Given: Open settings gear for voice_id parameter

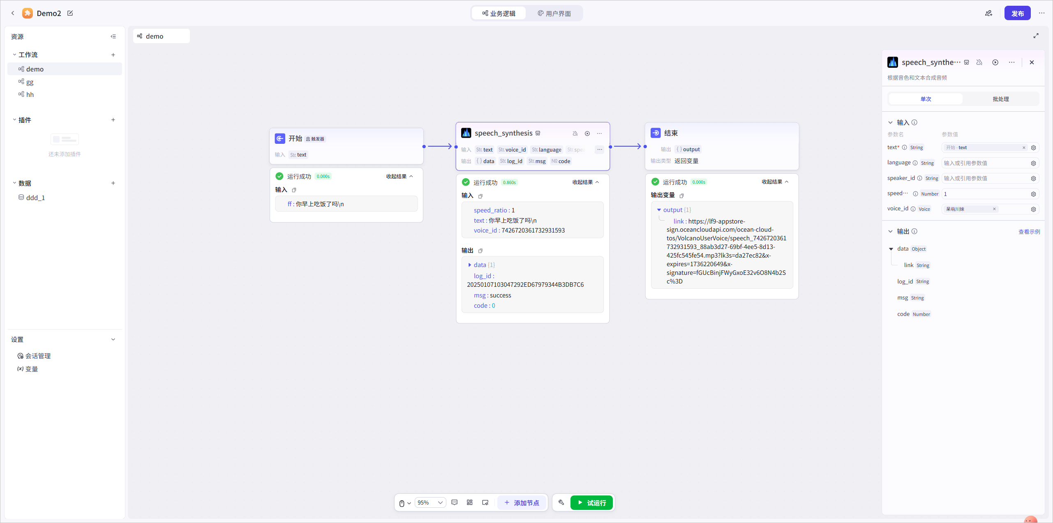Looking at the screenshot, I should click(1034, 209).
